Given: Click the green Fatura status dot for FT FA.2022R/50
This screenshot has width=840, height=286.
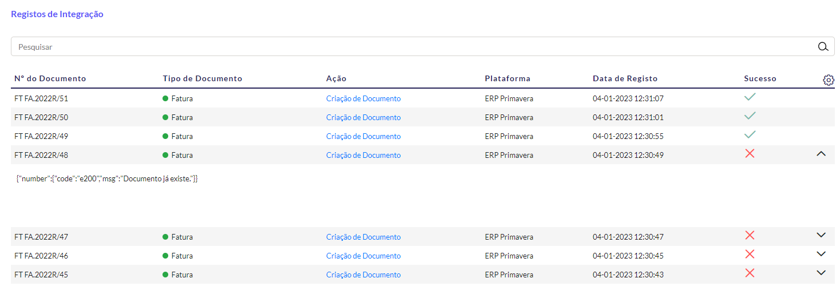Looking at the screenshot, I should click(165, 117).
